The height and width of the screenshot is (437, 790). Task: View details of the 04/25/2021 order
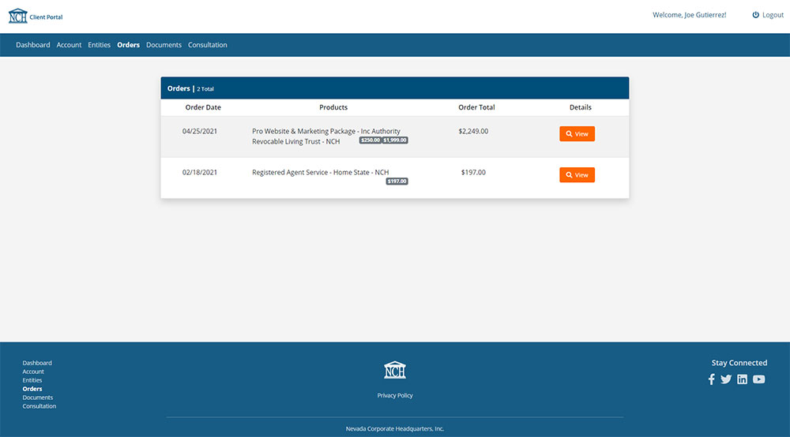coord(577,134)
